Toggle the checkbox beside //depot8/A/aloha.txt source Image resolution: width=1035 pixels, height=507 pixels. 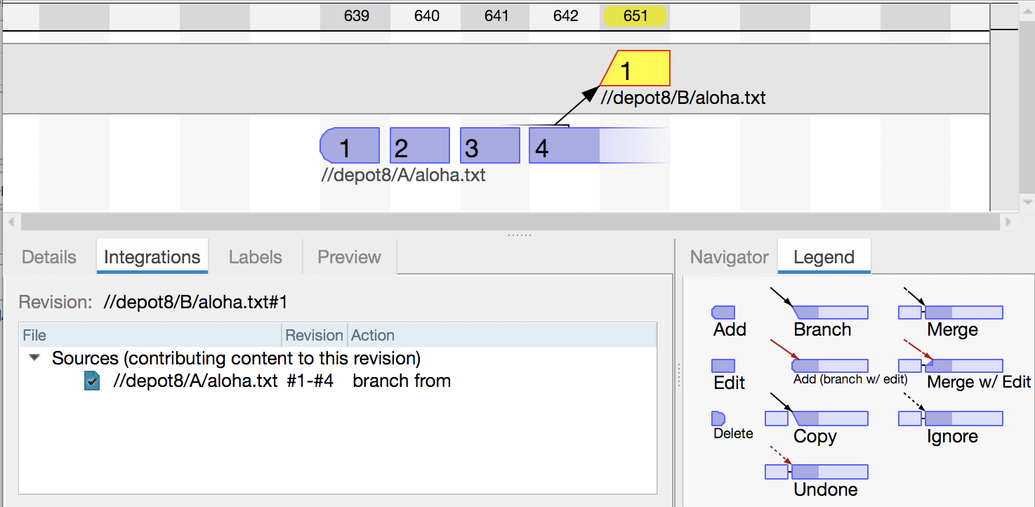coord(92,381)
